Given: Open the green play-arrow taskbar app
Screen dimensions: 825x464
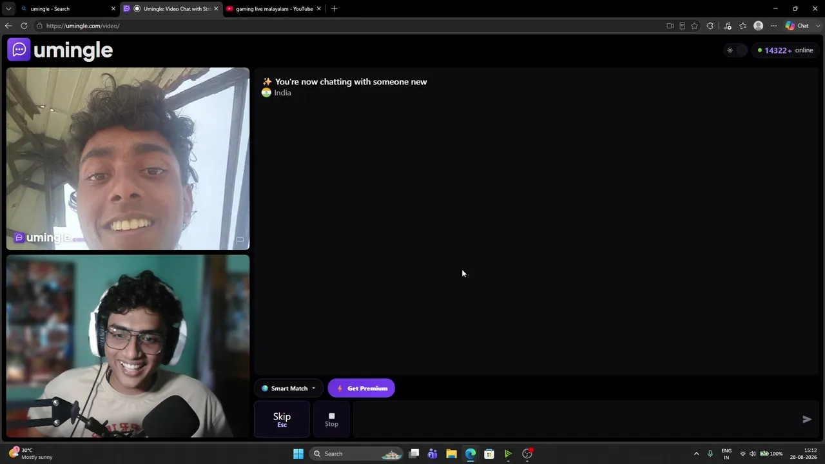Looking at the screenshot, I should point(508,454).
